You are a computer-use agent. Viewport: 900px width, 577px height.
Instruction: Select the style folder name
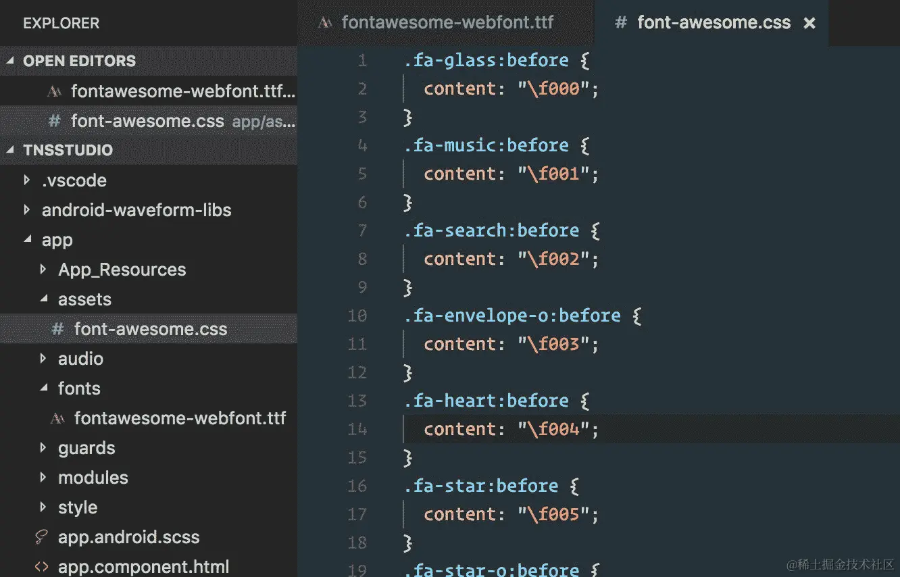point(78,507)
